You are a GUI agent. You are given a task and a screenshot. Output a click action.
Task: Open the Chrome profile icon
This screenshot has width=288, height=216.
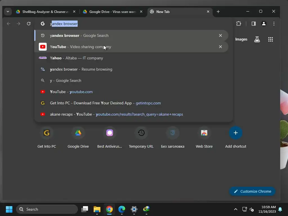264,24
